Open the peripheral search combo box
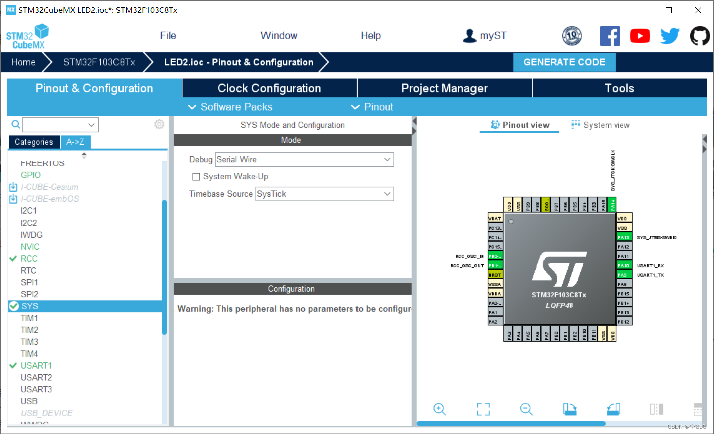 pos(60,125)
